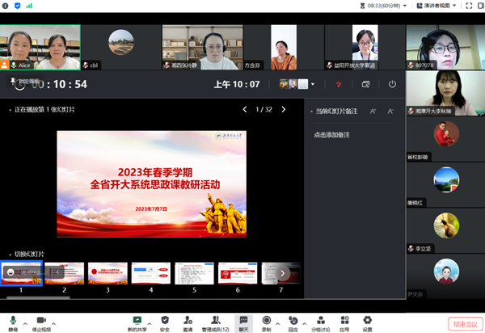Stop the camera with the 停止视频 button
Image resolution: width=485 pixels, height=333 pixels.
(41, 323)
